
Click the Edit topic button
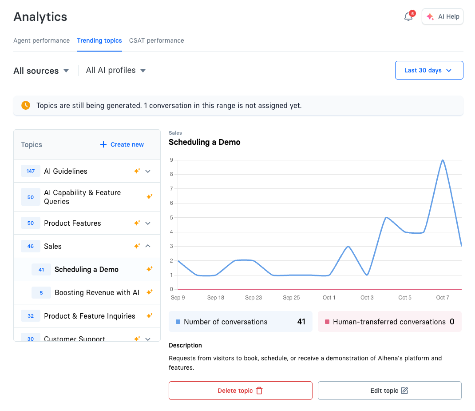click(x=390, y=391)
